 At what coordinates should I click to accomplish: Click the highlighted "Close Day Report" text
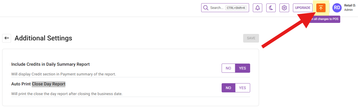point(48,84)
